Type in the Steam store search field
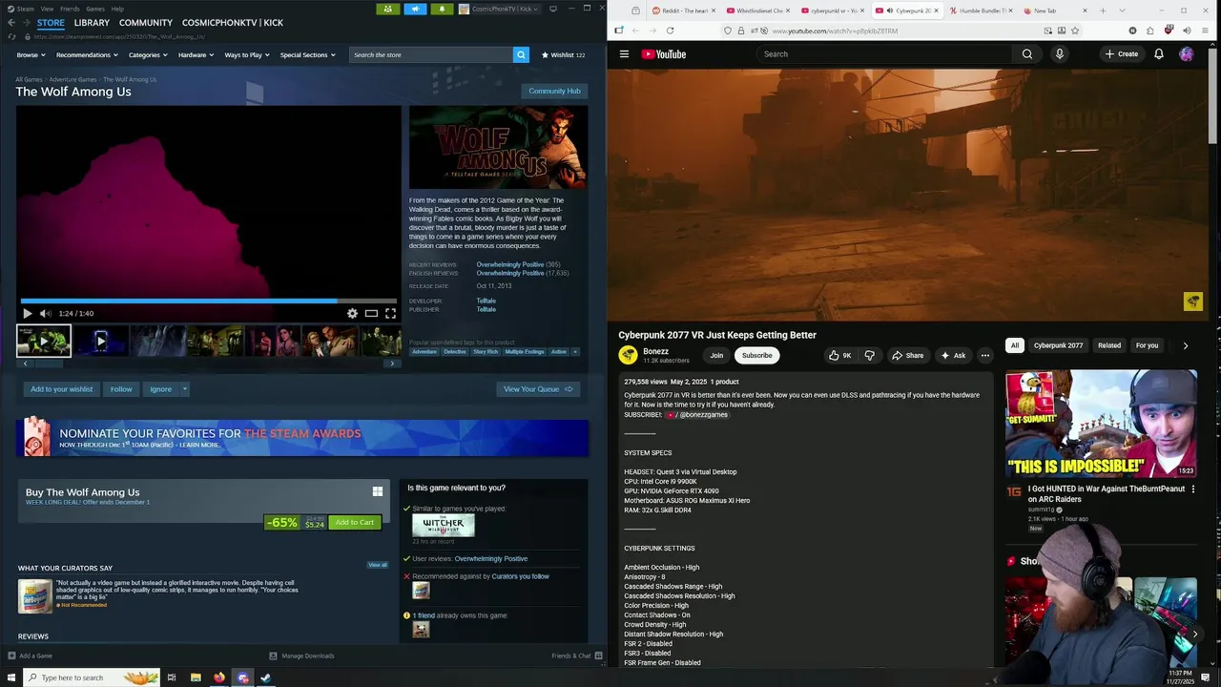Image resolution: width=1221 pixels, height=687 pixels. (430, 54)
